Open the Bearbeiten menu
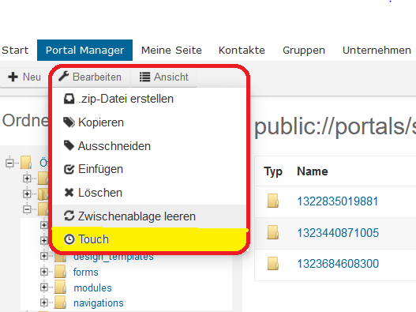 90,77
